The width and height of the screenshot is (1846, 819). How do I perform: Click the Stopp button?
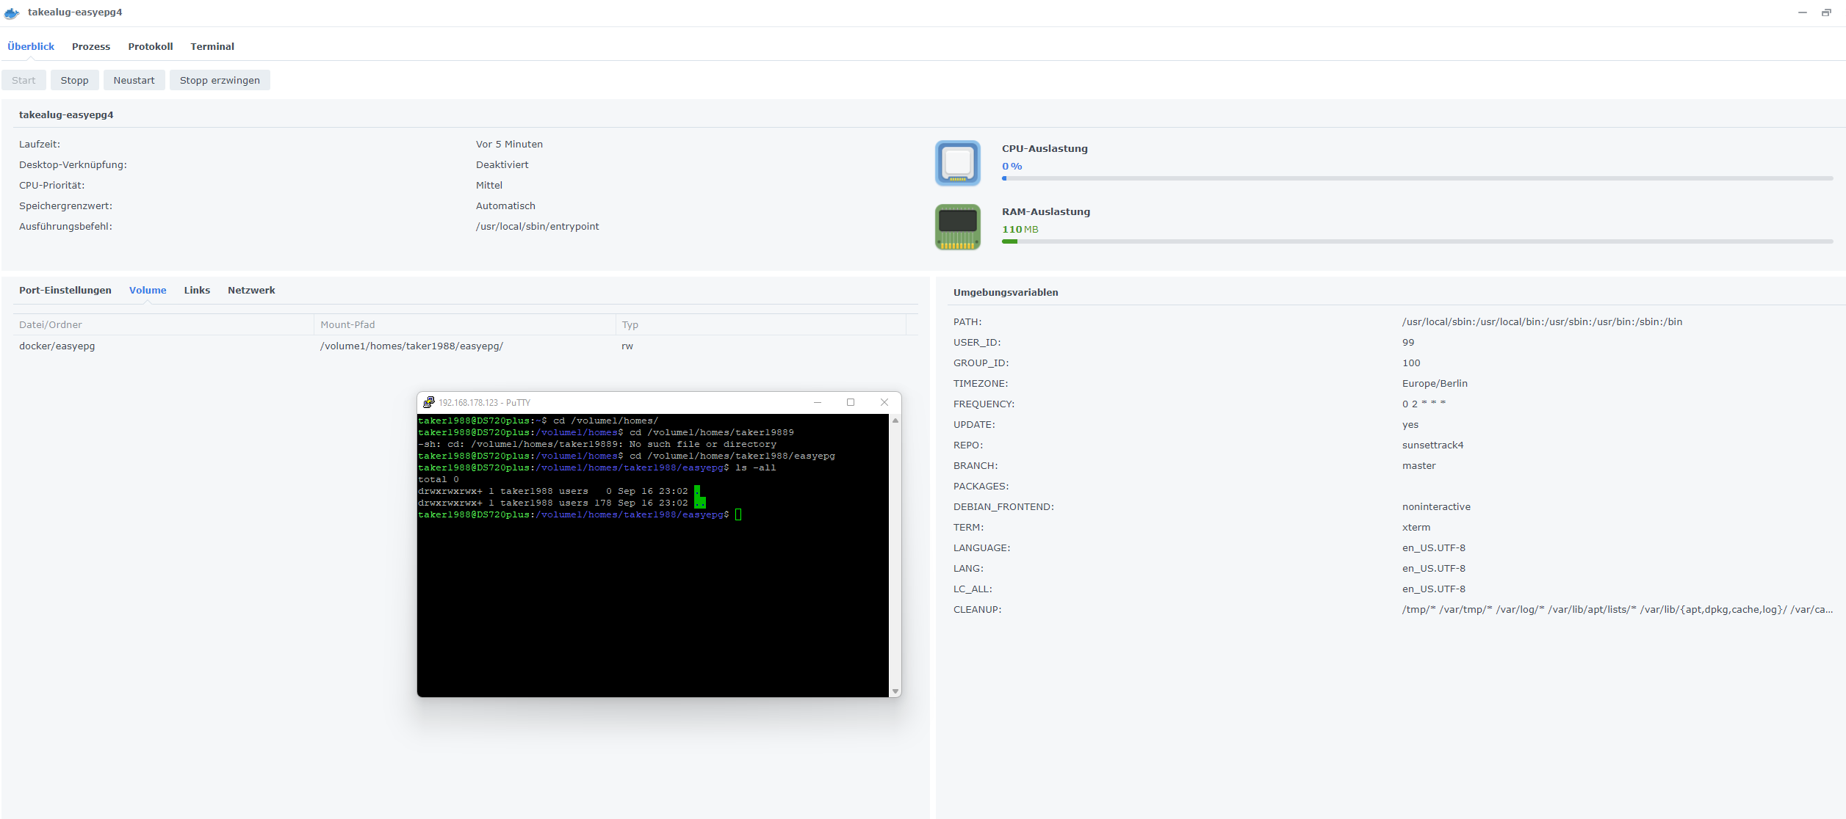pos(74,80)
